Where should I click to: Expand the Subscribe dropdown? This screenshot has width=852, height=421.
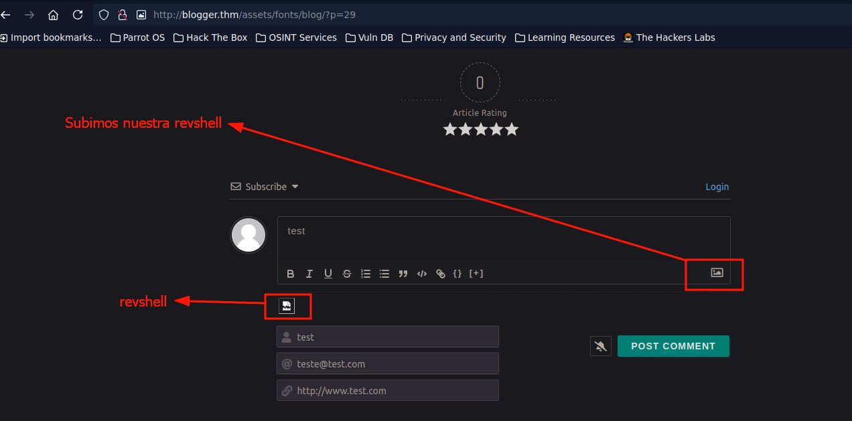tap(265, 187)
